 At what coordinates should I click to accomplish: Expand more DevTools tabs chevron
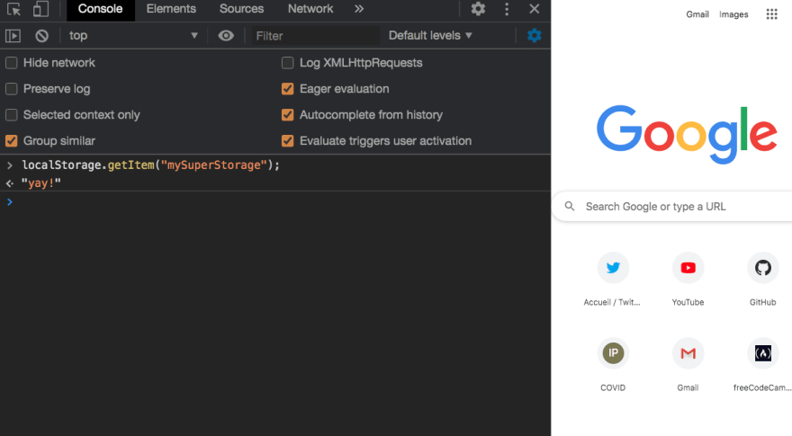(358, 9)
